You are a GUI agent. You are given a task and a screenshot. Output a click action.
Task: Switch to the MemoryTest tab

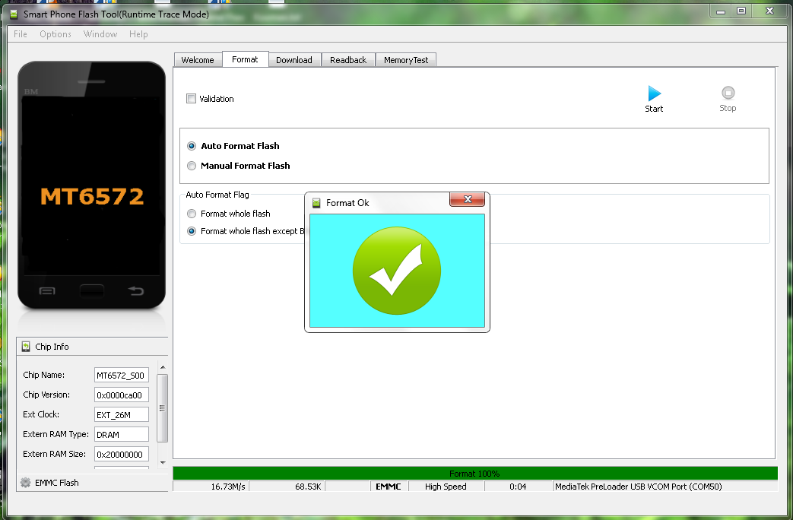[406, 60]
